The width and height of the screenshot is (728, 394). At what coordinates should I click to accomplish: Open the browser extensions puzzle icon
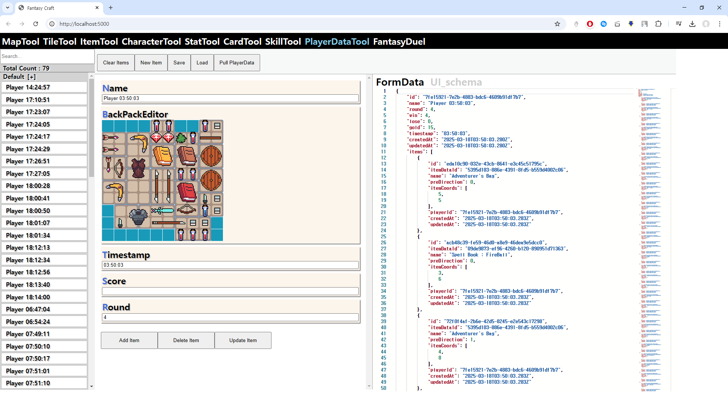(658, 24)
